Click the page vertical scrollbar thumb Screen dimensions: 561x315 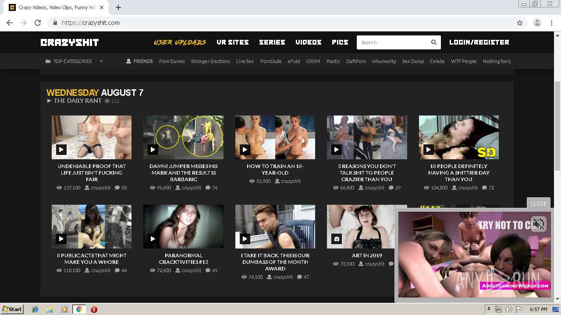click(557, 126)
